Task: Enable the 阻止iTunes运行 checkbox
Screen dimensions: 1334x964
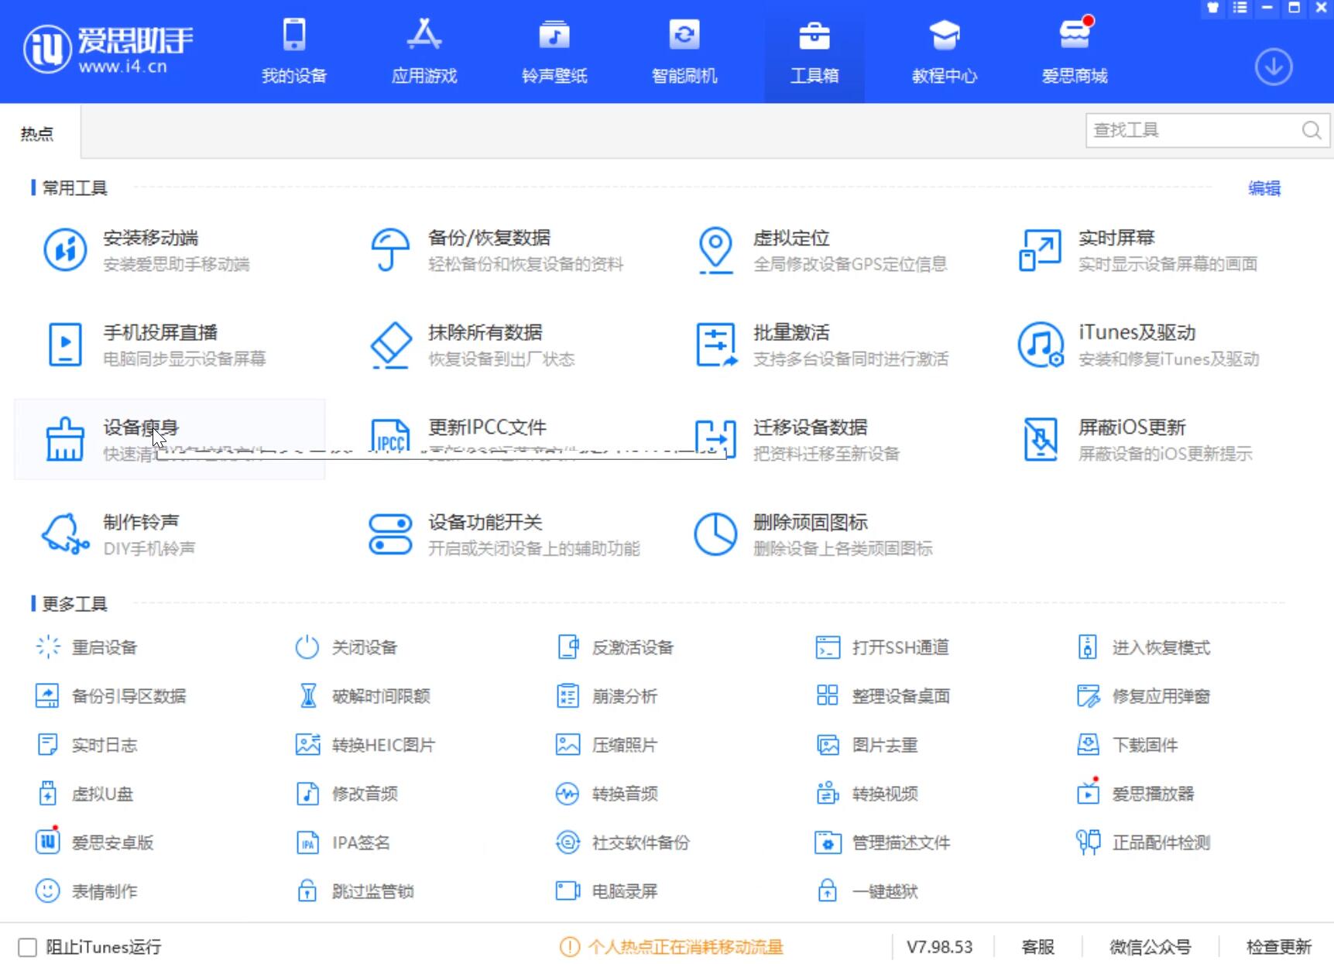Action: [28, 947]
